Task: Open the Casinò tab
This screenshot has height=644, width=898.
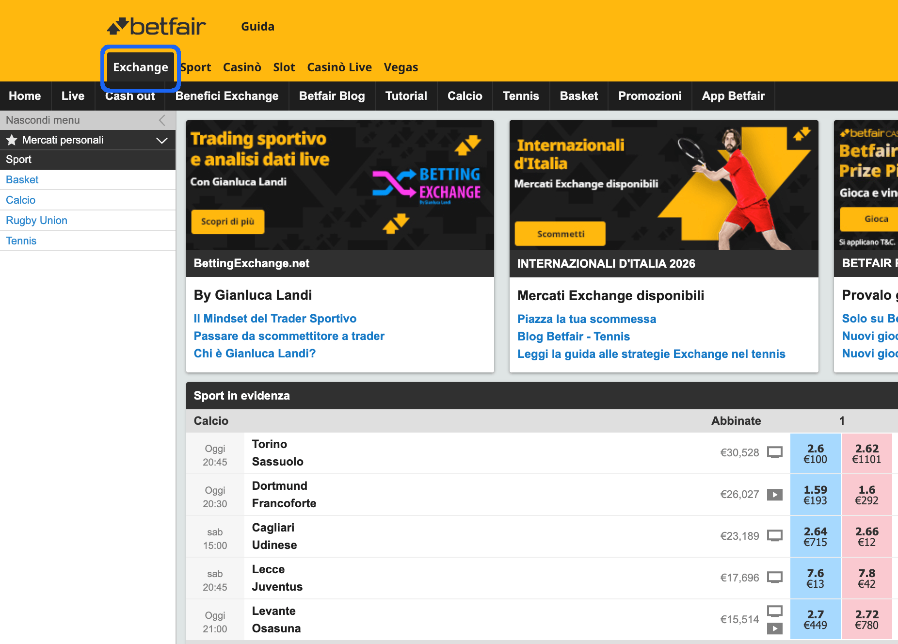Action: (x=242, y=67)
